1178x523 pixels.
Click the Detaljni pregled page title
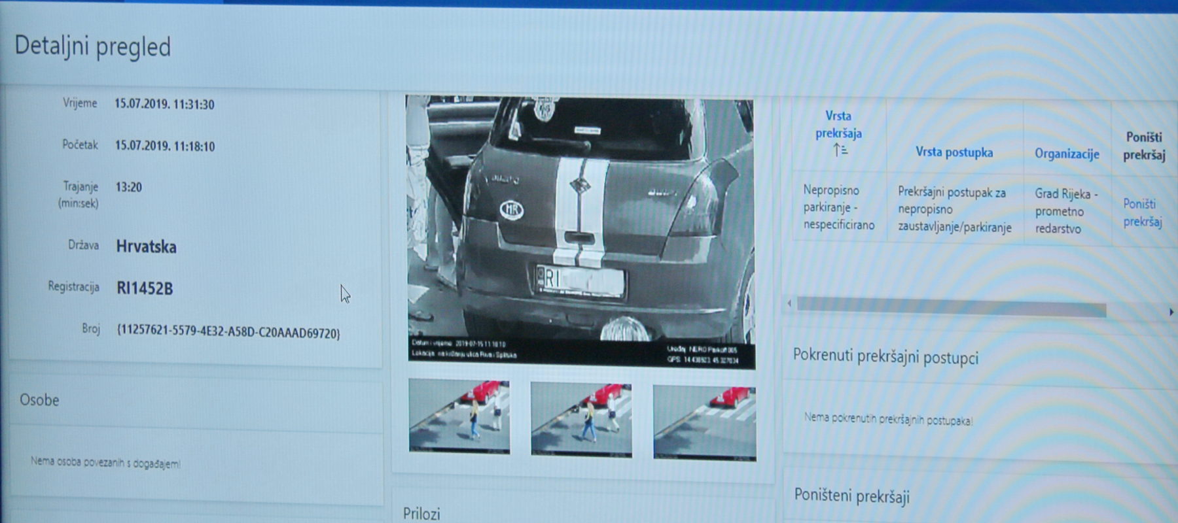tap(92, 47)
